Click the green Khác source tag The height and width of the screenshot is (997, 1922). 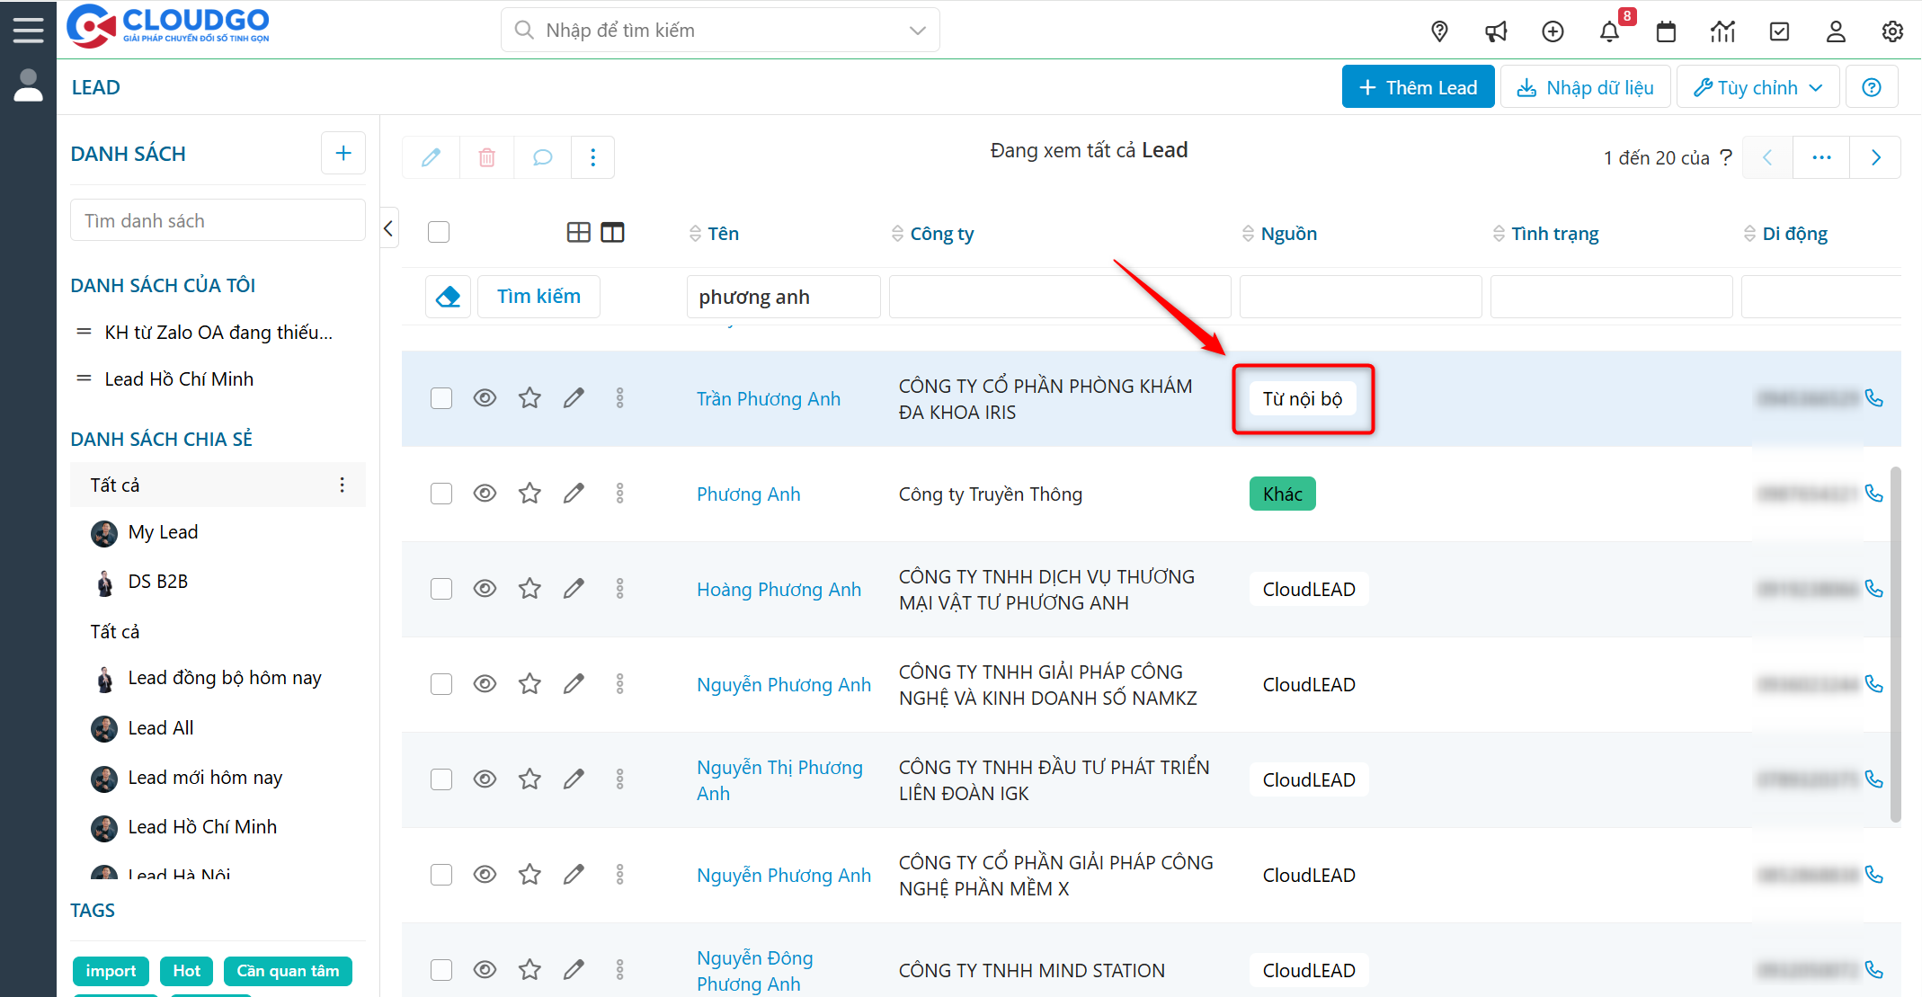(x=1282, y=494)
